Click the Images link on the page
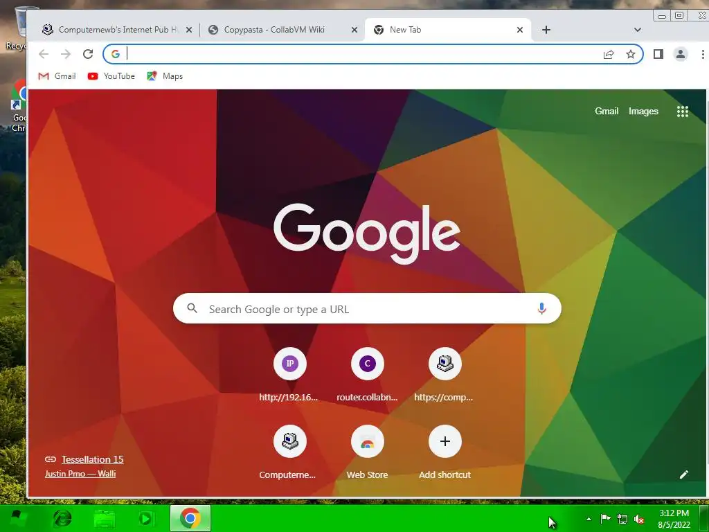 click(643, 112)
